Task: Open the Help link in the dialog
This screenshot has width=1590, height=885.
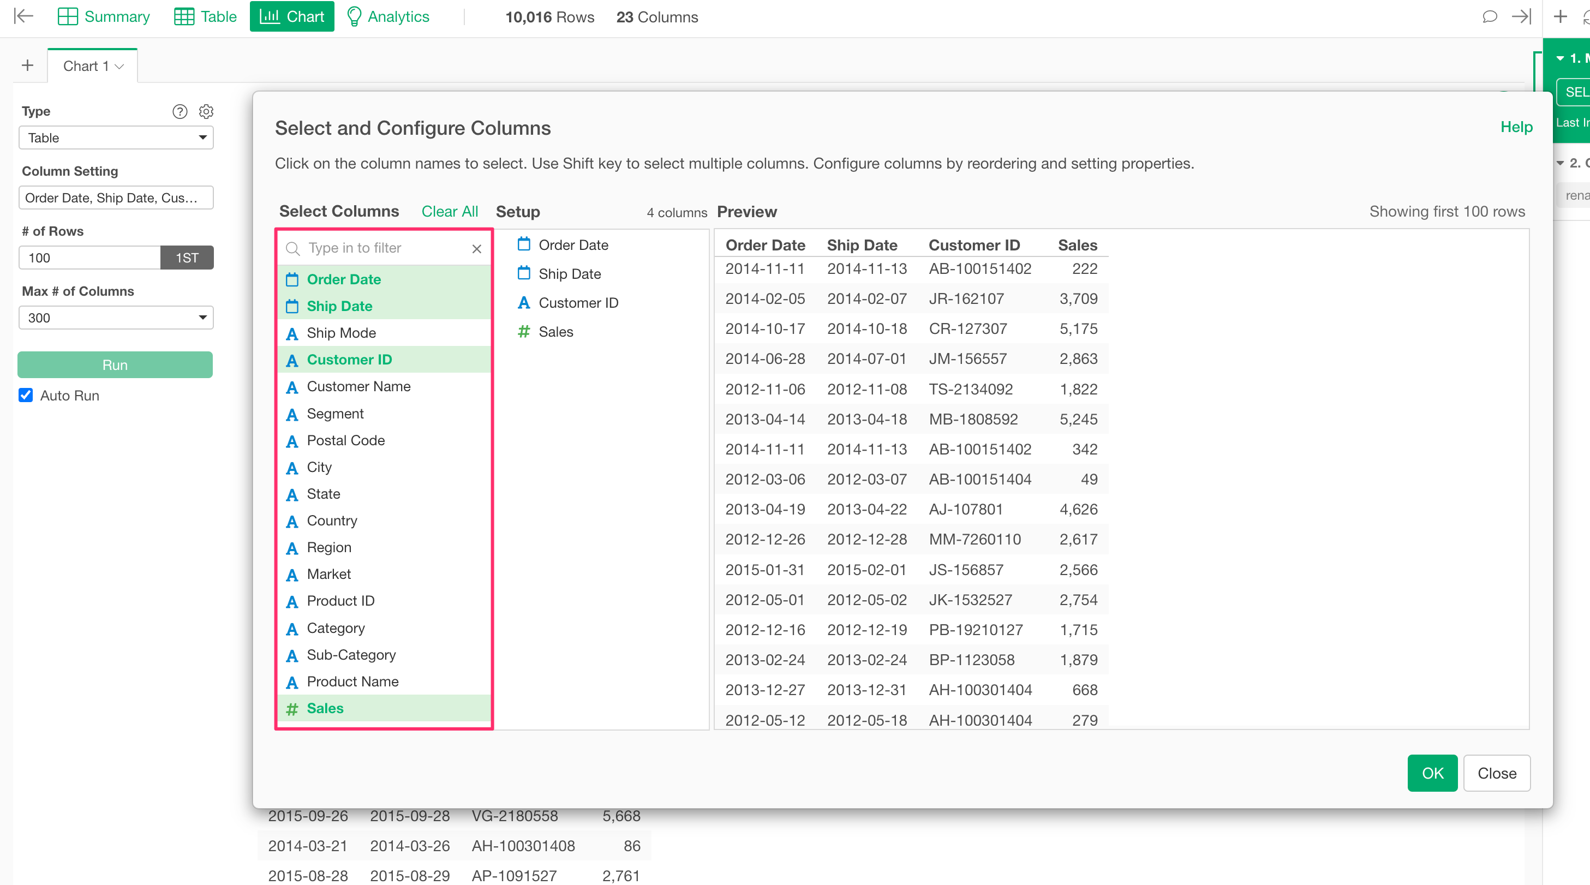Action: point(1516,127)
